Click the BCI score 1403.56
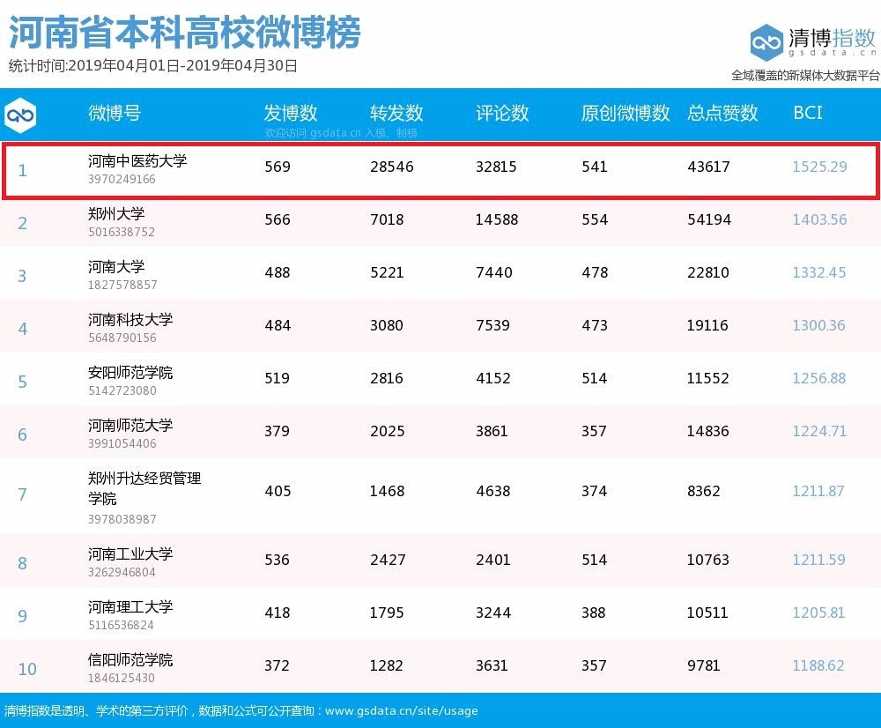Viewport: 881px width, 728px height. [819, 219]
